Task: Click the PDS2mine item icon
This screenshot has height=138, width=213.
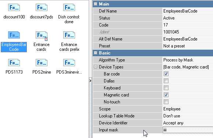Action: [42, 63]
